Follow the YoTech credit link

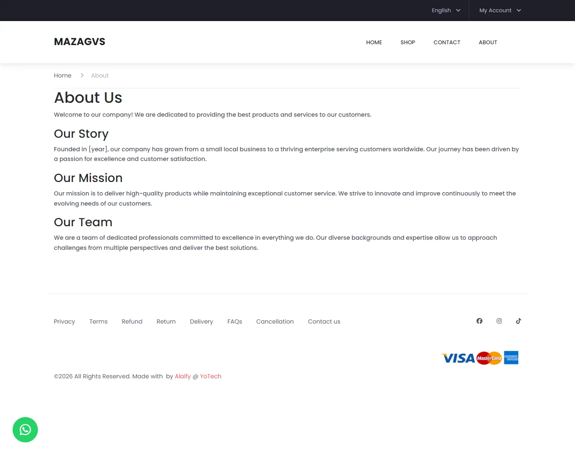(210, 376)
